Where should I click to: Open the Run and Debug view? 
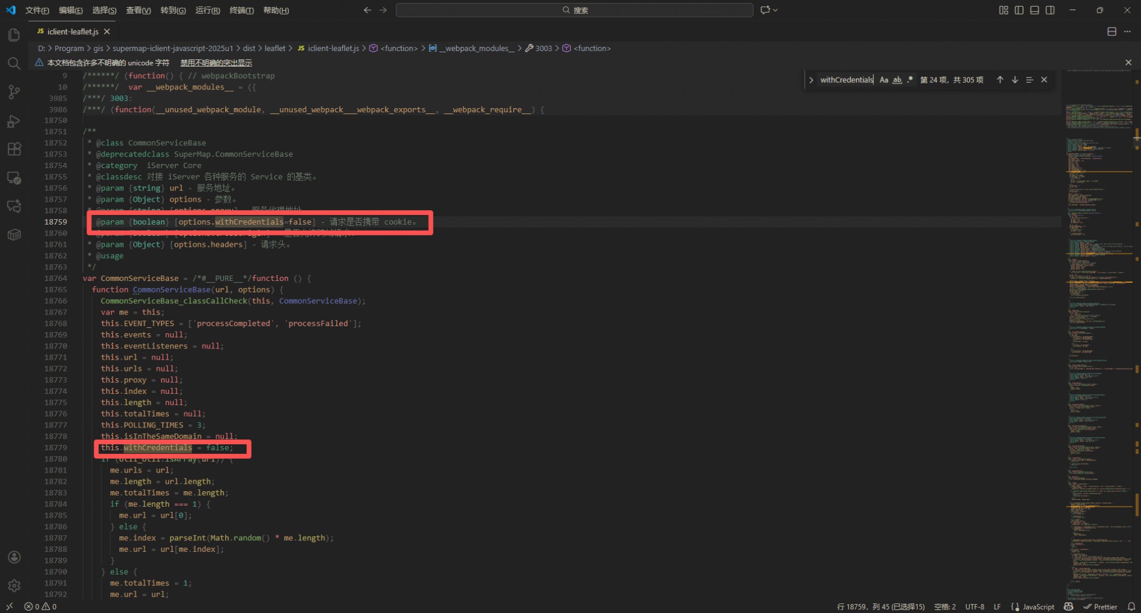coord(14,121)
